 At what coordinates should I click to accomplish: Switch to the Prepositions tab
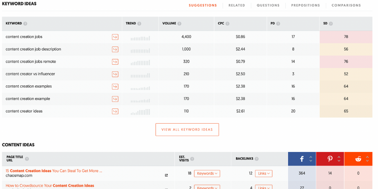(305, 5)
